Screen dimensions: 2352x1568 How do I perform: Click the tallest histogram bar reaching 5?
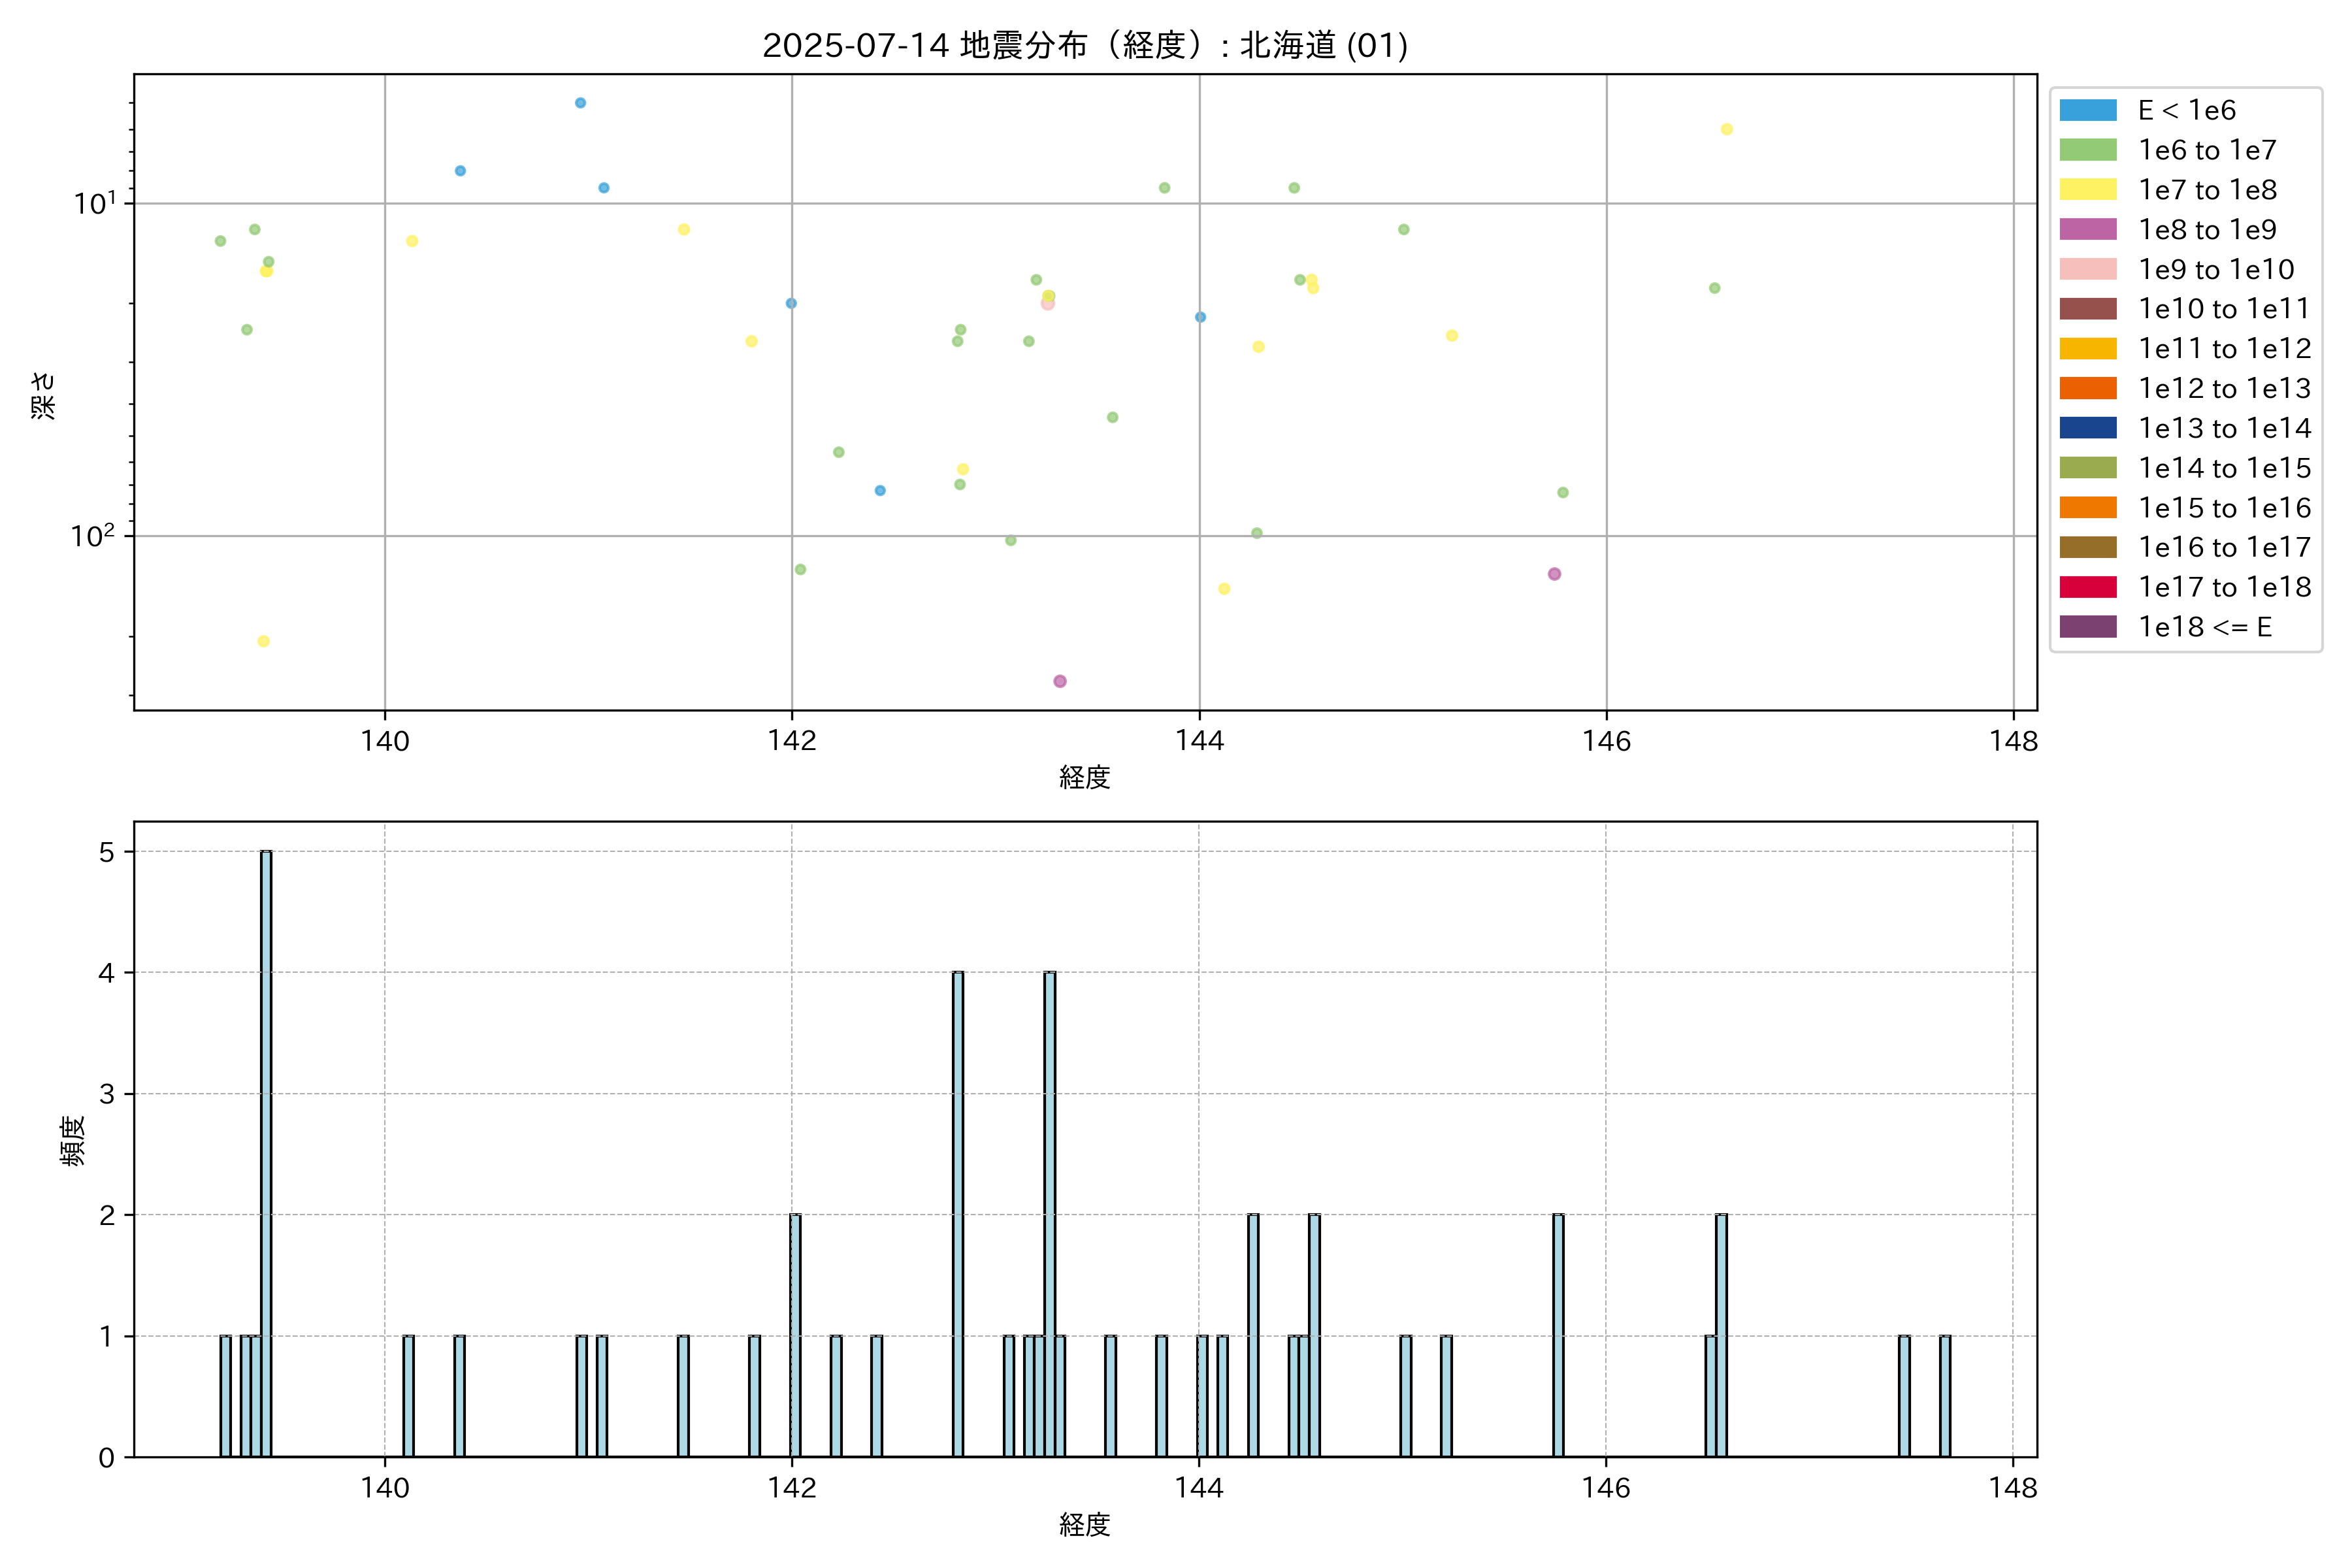click(266, 1150)
